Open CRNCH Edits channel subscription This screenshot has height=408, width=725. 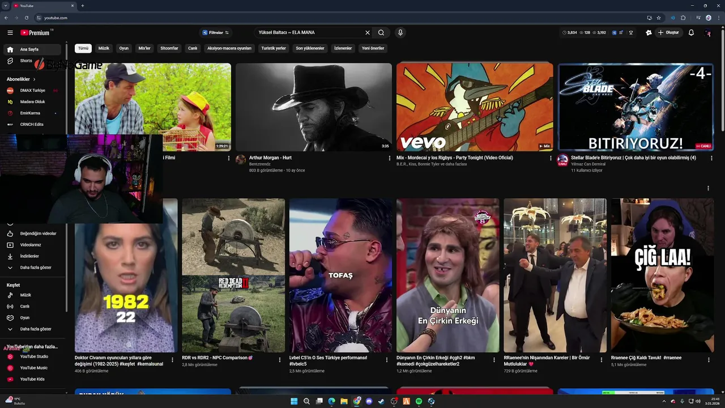pyautogui.click(x=33, y=125)
